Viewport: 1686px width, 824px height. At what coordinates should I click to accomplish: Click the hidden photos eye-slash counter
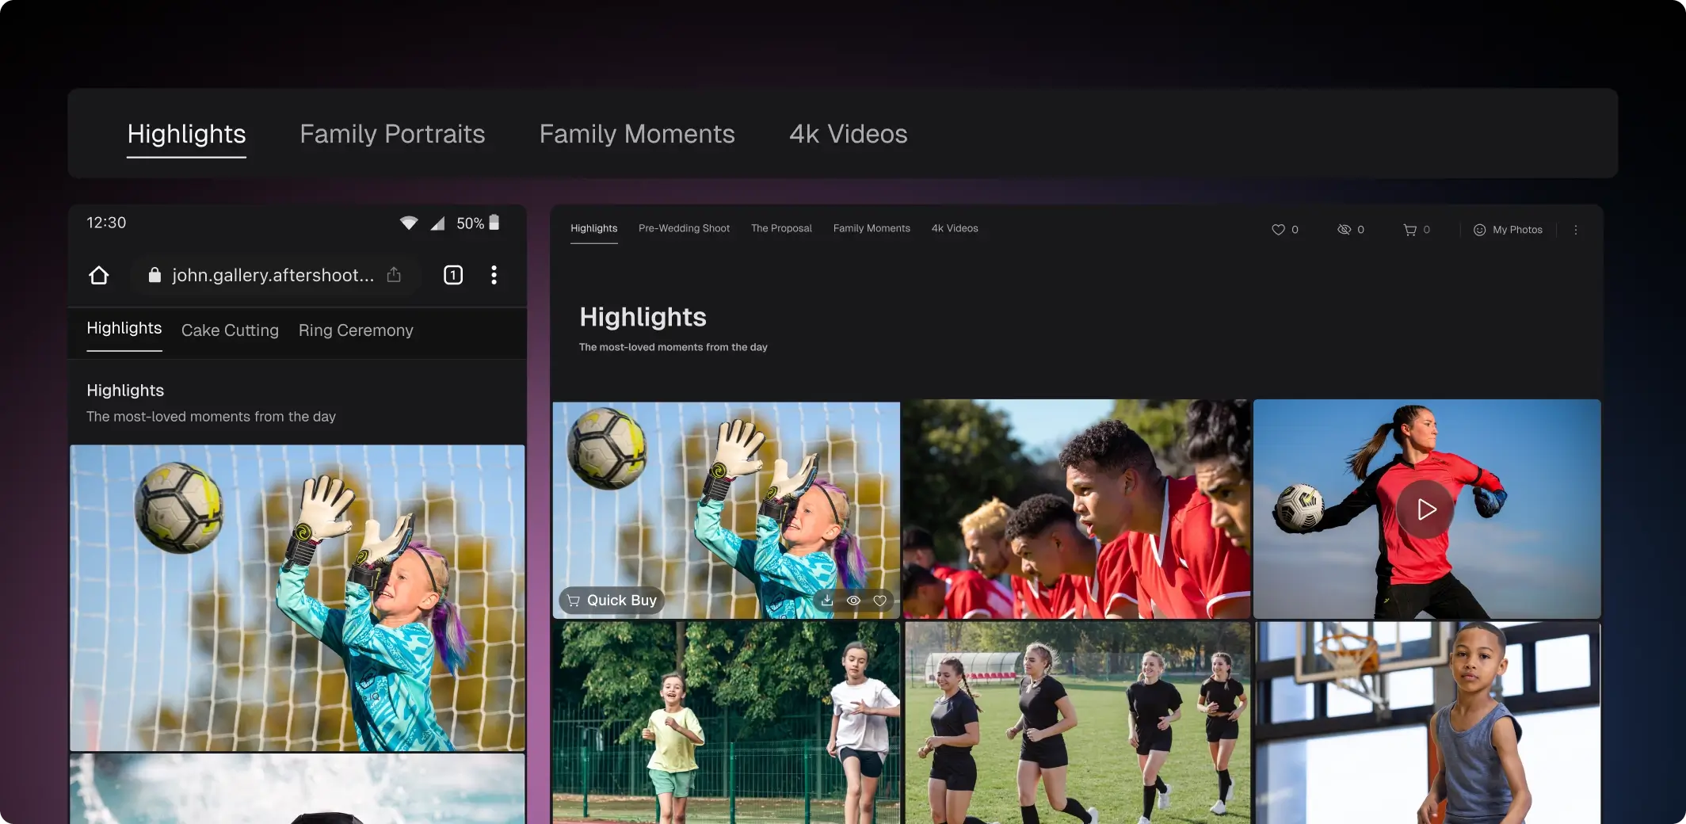1350,230
